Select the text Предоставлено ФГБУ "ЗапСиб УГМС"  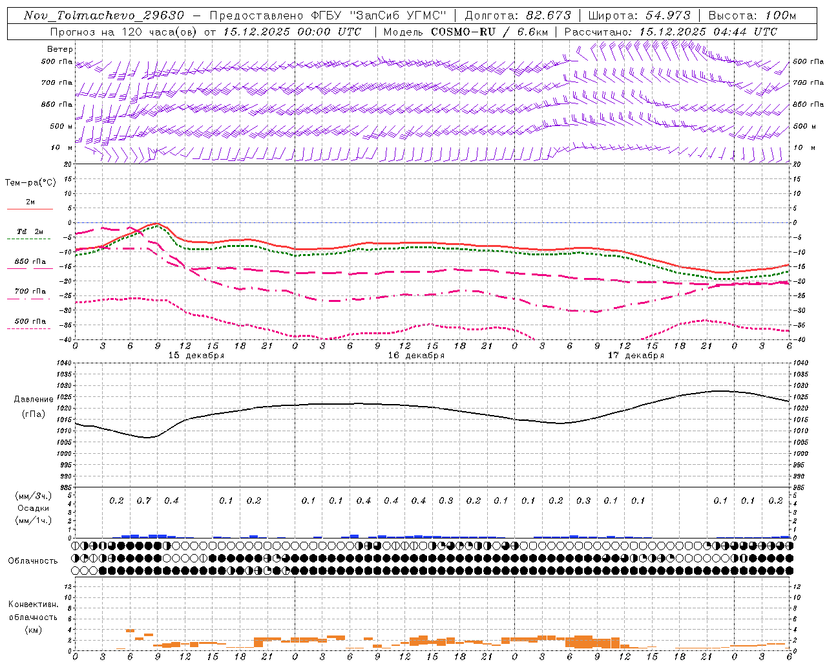tap(328, 16)
